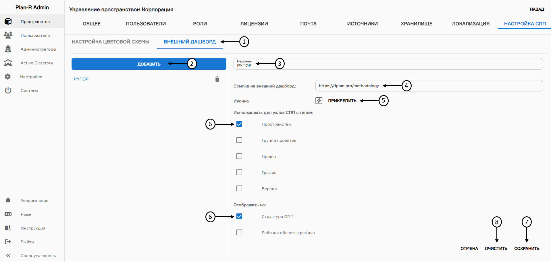551x262 pixels.
Task: Click the Язык language icon
Action: tap(8, 214)
